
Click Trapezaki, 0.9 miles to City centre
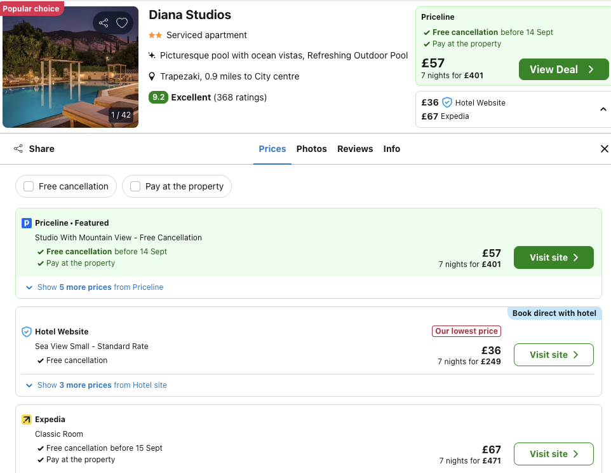tap(229, 76)
